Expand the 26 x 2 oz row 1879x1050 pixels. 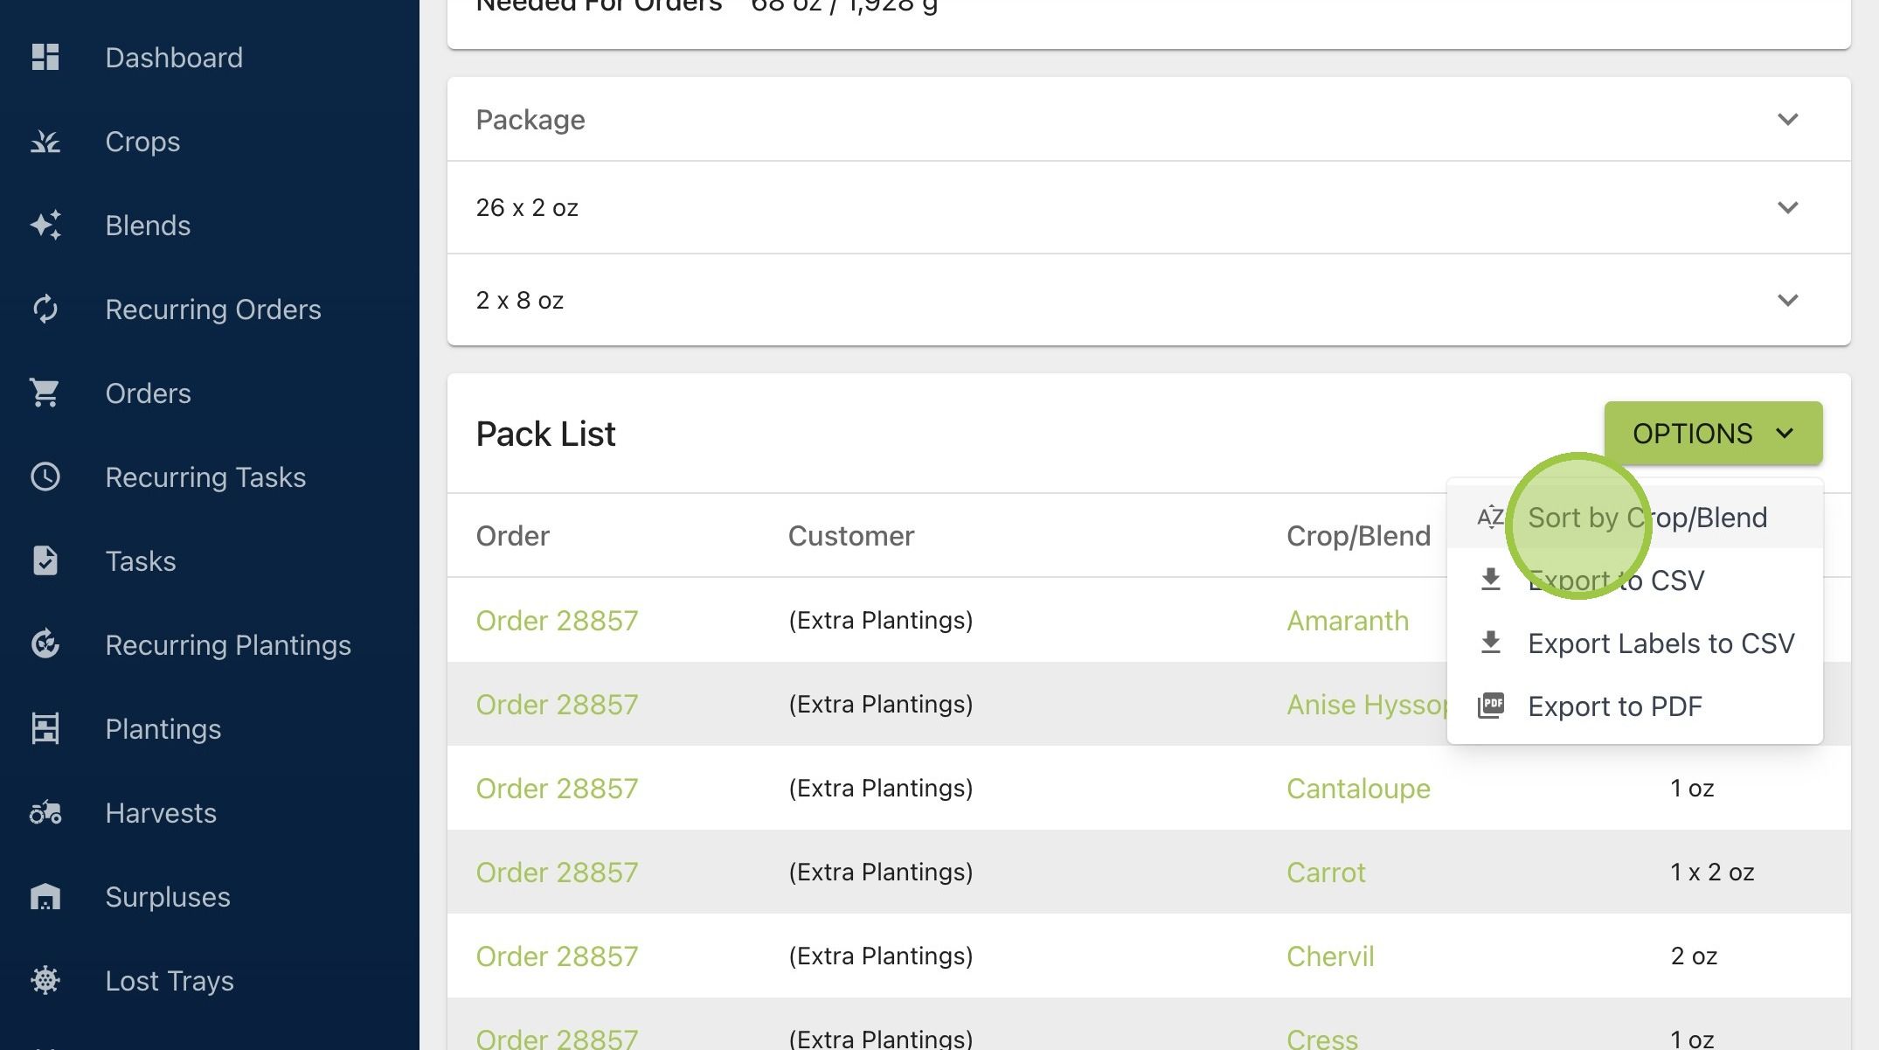click(1148, 208)
